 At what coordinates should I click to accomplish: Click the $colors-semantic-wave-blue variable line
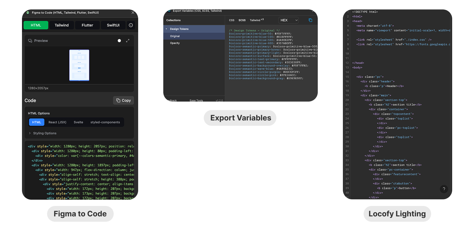point(261,69)
